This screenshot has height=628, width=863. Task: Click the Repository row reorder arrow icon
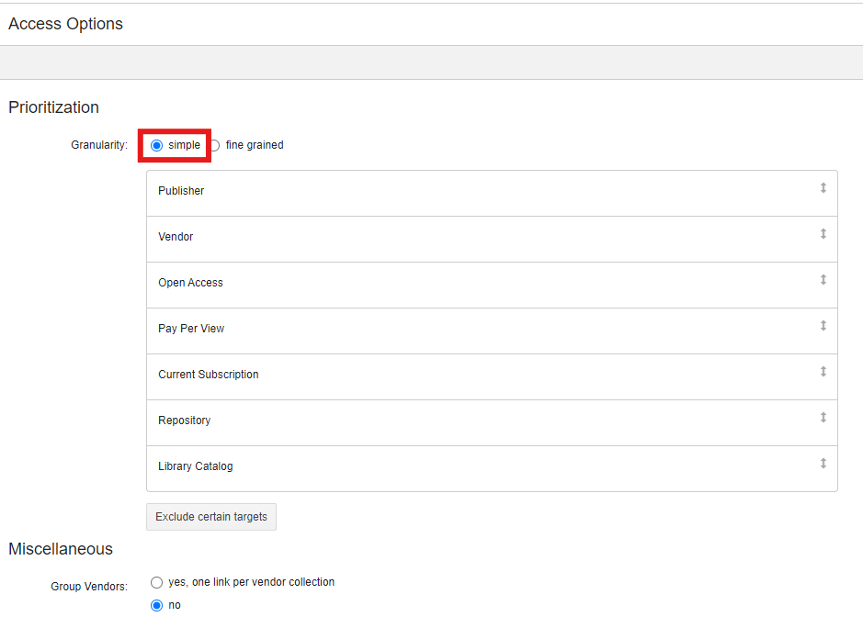point(823,418)
